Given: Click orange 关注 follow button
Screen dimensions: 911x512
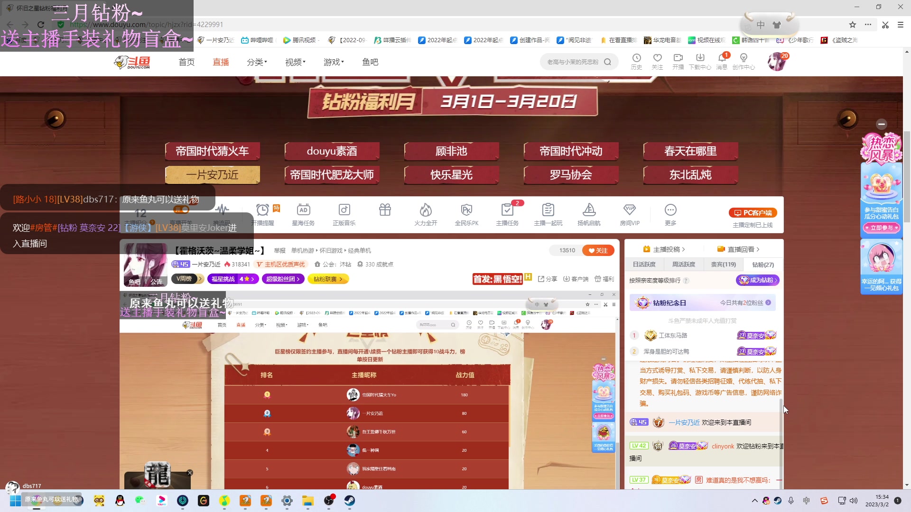Looking at the screenshot, I should click(598, 251).
